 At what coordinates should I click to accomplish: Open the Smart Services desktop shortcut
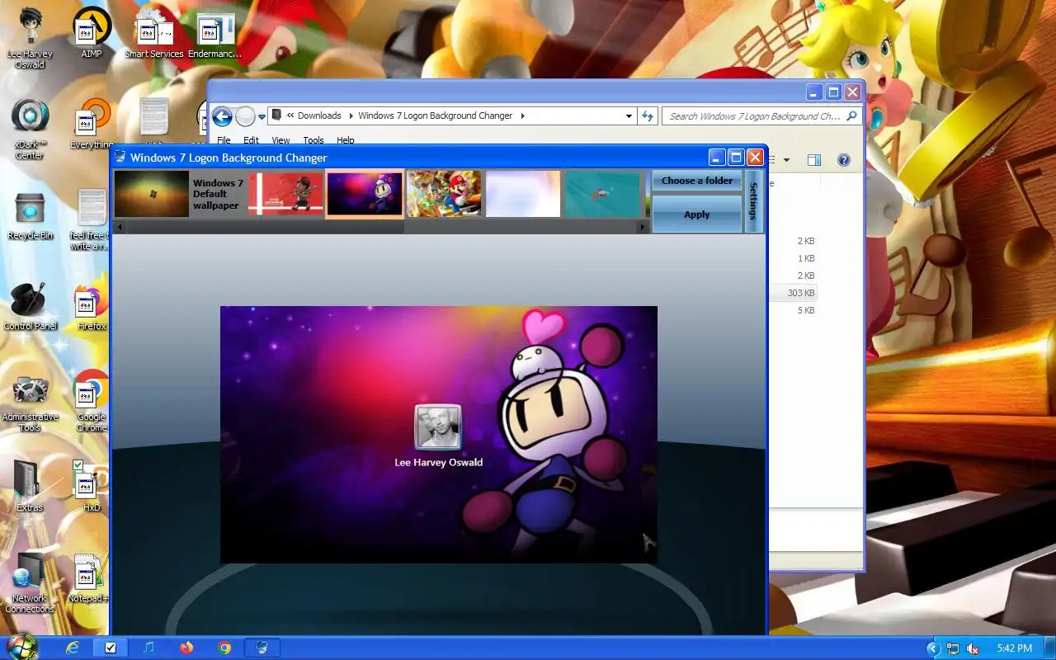pyautogui.click(x=154, y=35)
